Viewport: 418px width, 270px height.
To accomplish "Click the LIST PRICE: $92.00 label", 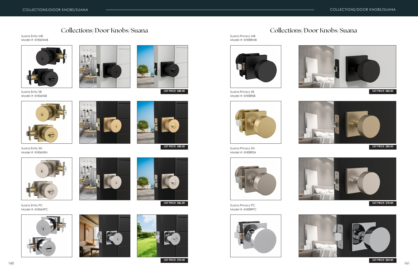I will (x=174, y=260).
